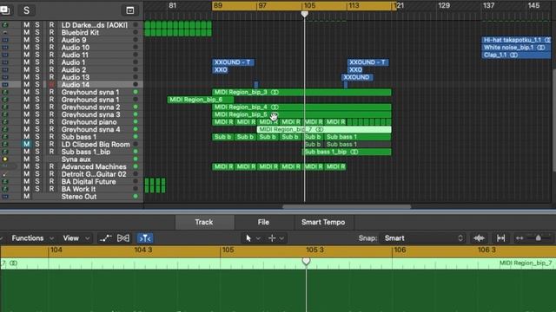
Task: Select the White noise_bip.1 region
Action: pos(516,48)
